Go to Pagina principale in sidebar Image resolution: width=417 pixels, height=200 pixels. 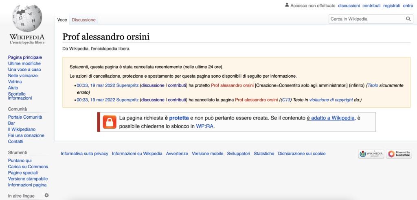click(25, 57)
